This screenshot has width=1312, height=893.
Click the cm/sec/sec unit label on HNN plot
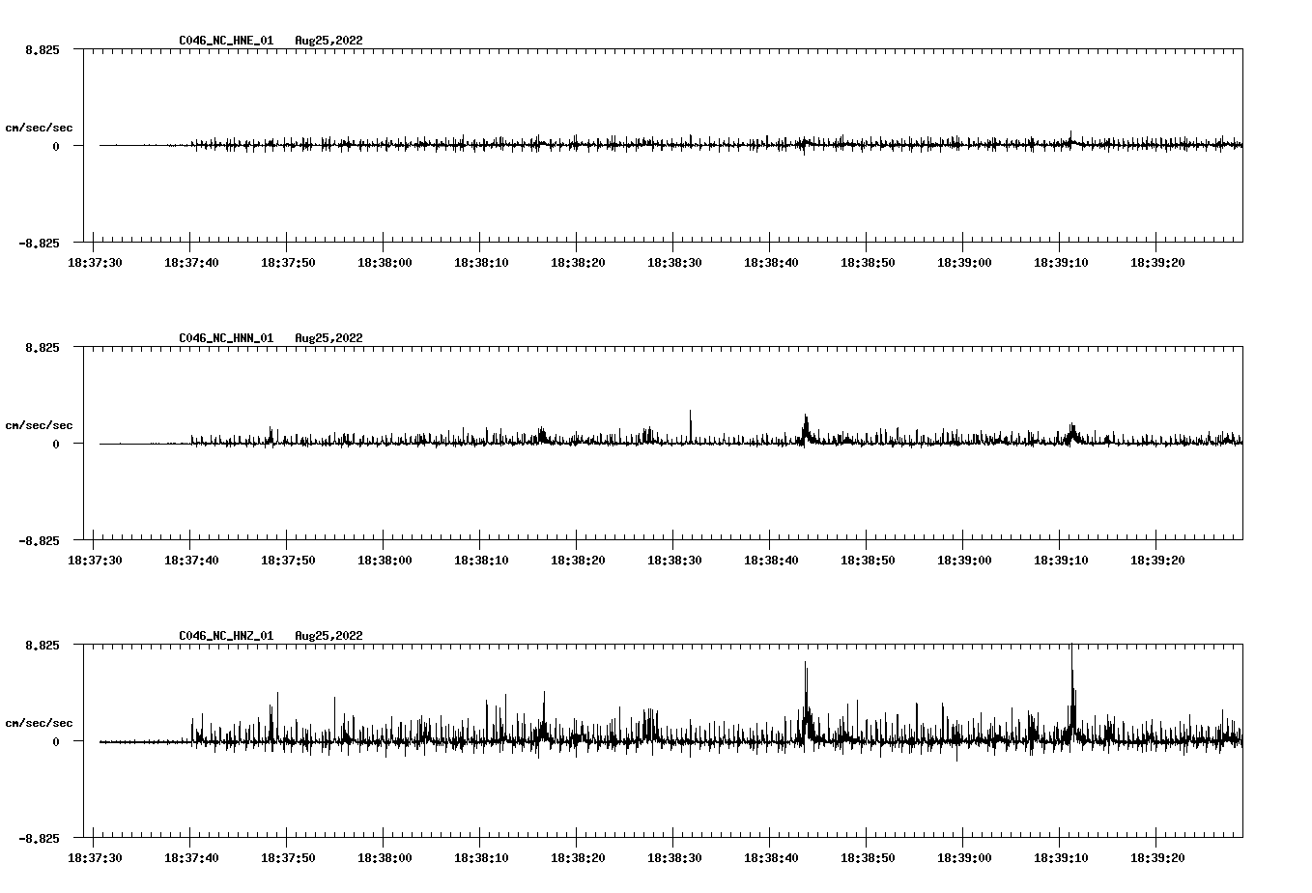[x=39, y=425]
